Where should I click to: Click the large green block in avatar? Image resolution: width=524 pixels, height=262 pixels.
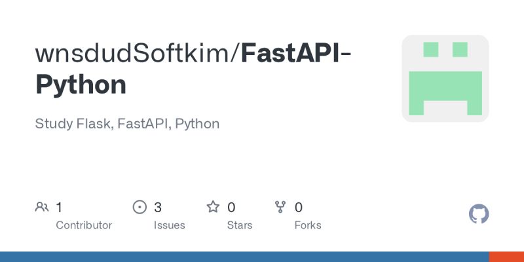(x=445, y=86)
